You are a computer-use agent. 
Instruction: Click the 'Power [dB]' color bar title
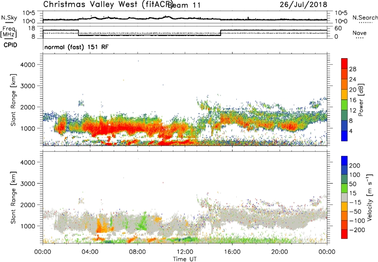coord(361,100)
